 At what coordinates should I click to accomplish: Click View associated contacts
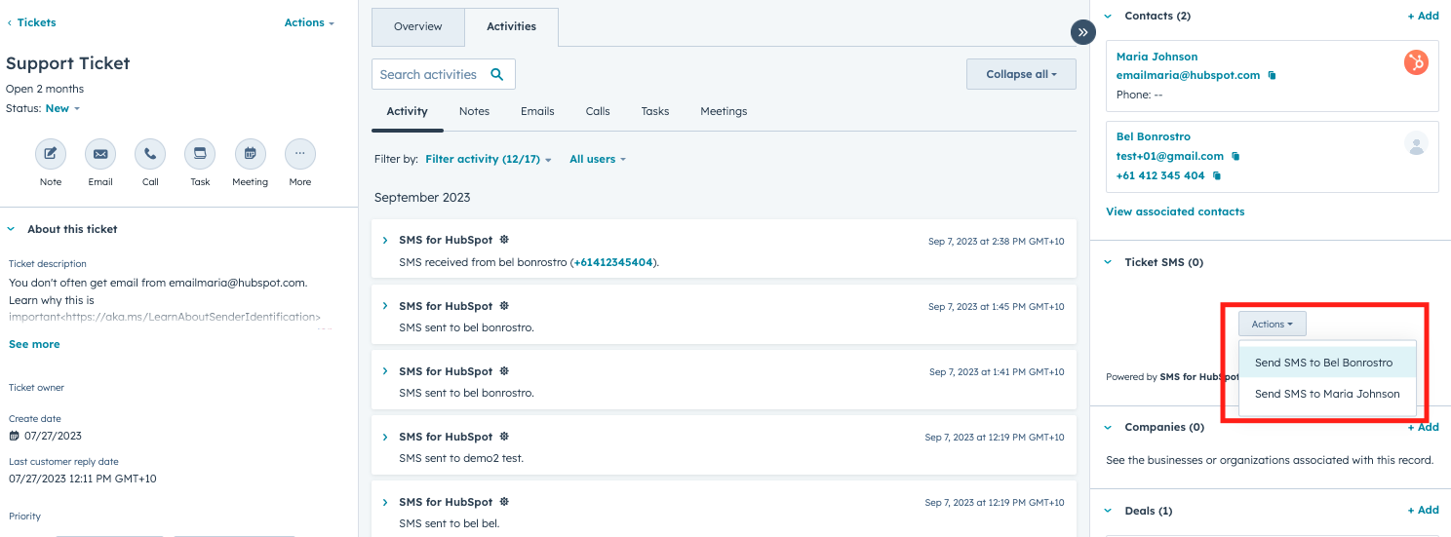(1175, 211)
